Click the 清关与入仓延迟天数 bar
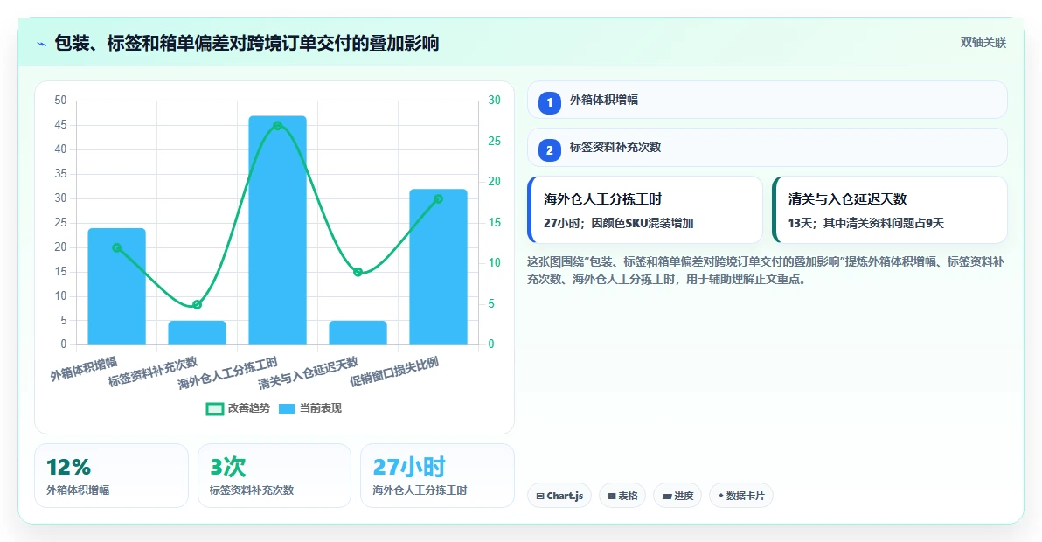The width and height of the screenshot is (1042, 542). click(358, 333)
